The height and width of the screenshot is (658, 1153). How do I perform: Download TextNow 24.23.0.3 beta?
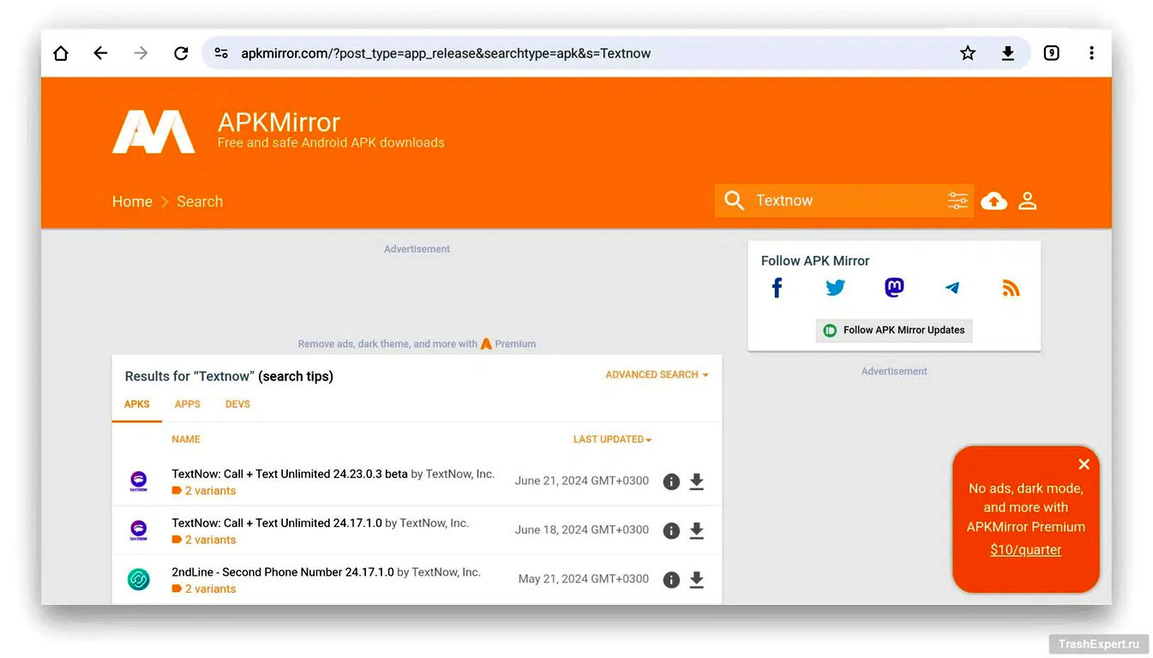tap(697, 482)
